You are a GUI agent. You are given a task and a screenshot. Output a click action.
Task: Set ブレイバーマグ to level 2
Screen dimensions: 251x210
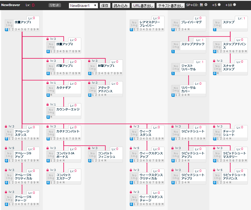click(x=179, y=29)
